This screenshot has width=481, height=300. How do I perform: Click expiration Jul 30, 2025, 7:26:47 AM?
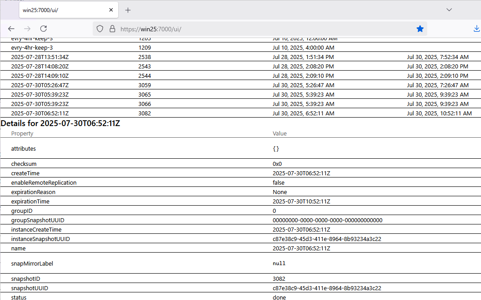pos(438,85)
